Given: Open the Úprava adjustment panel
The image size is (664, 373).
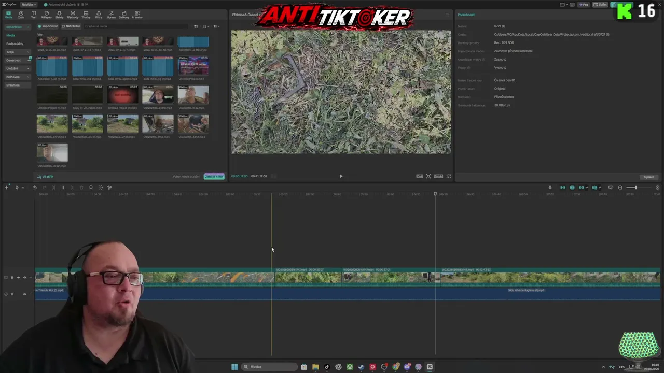Looking at the screenshot, I should coord(111,15).
